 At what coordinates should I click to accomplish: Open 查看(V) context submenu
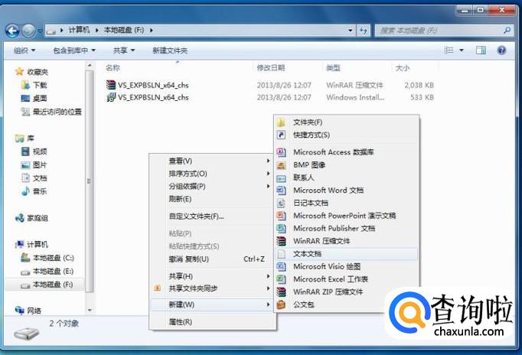pos(212,161)
